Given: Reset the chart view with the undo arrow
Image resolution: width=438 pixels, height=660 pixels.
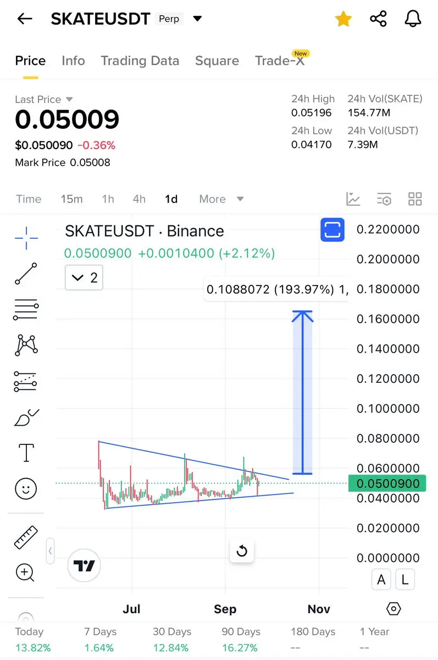Looking at the screenshot, I should (x=242, y=551).
